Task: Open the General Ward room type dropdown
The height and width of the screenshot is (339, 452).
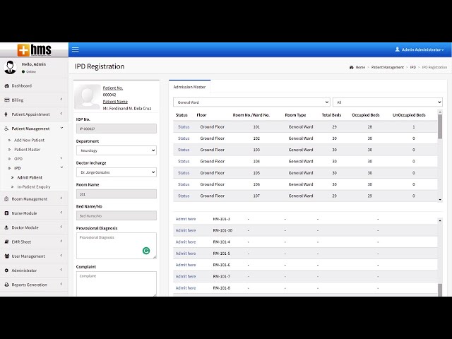Action: [251, 102]
